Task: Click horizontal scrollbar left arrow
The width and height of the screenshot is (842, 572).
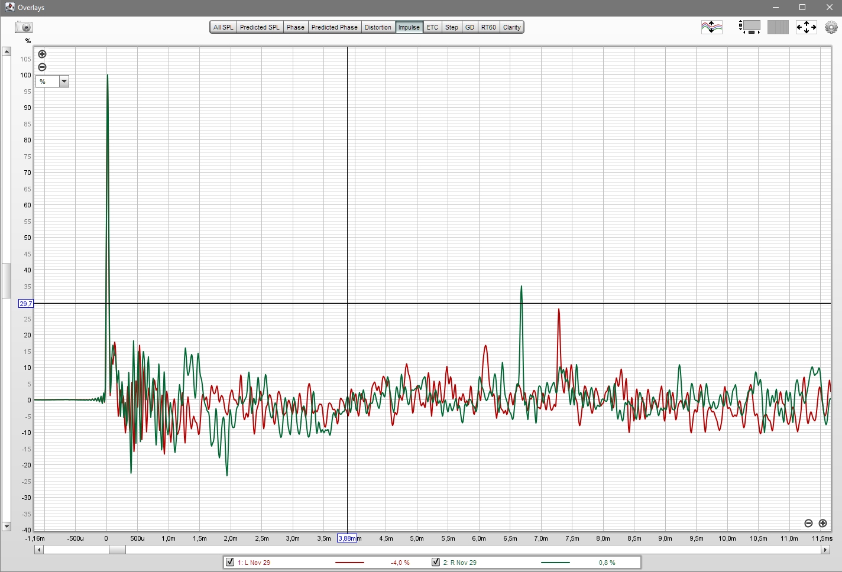Action: pos(39,550)
